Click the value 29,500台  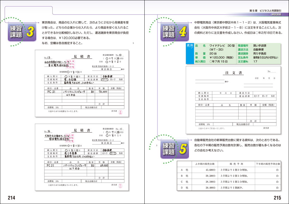click(210, 176)
